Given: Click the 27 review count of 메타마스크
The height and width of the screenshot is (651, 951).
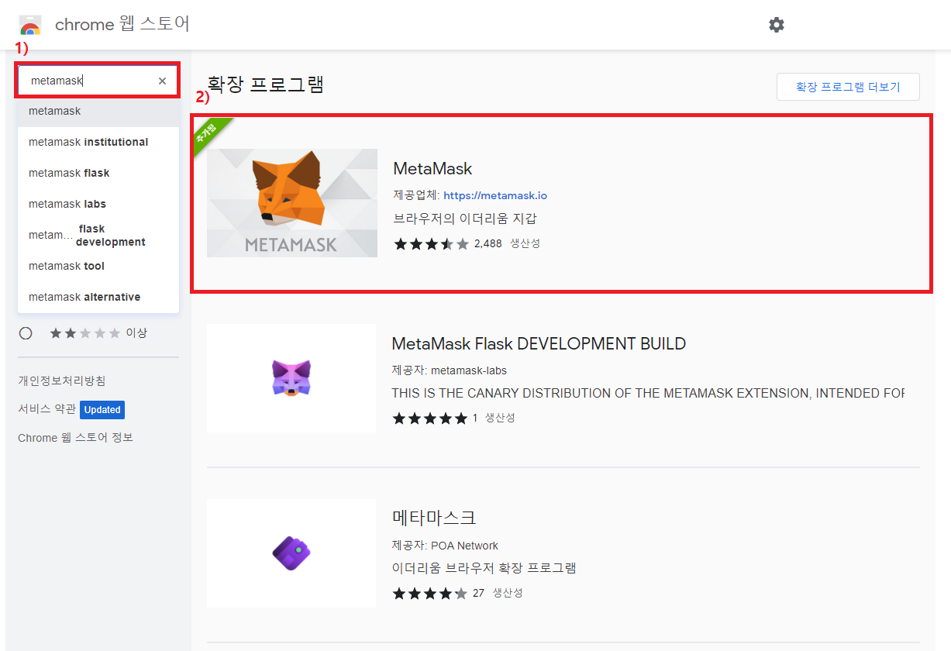Looking at the screenshot, I should click(478, 593).
